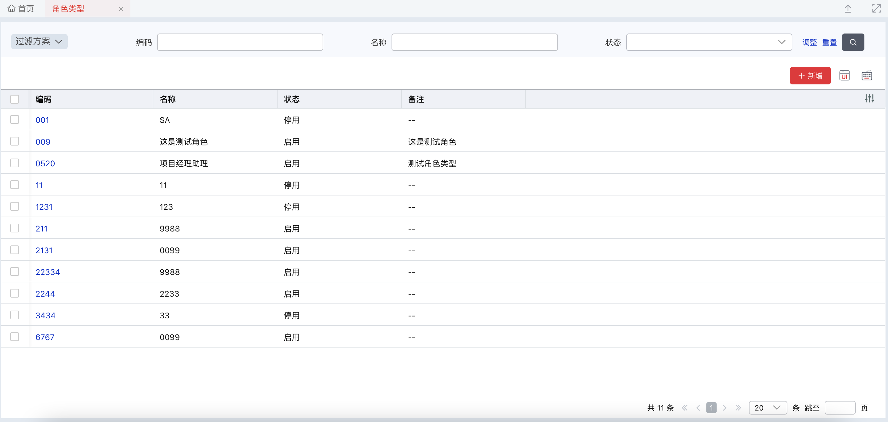Open the column settings sliders icon
This screenshot has width=888, height=422.
[x=869, y=99]
